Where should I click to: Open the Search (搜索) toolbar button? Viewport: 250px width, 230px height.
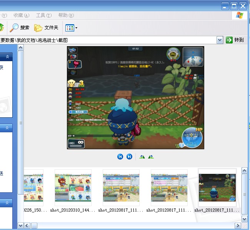click(x=20, y=28)
